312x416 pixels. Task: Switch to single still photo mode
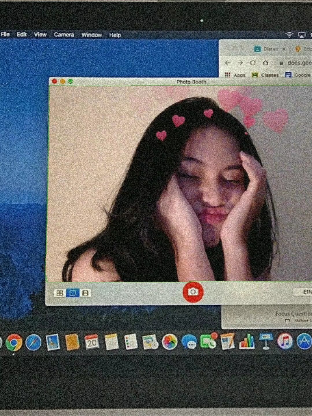[73, 293]
